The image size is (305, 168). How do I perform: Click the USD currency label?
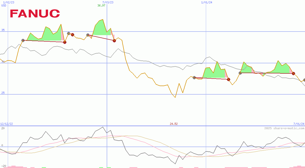pyautogui.click(x=3, y=5)
